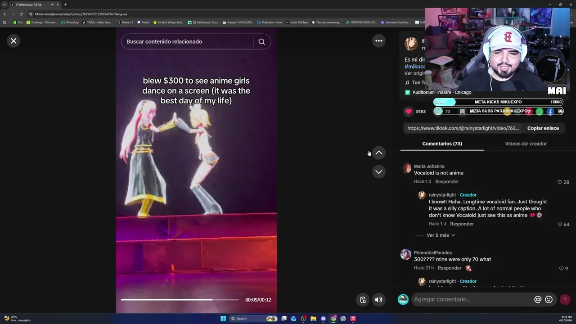Like the video with heart icon
The width and height of the screenshot is (576, 324).
409,111
